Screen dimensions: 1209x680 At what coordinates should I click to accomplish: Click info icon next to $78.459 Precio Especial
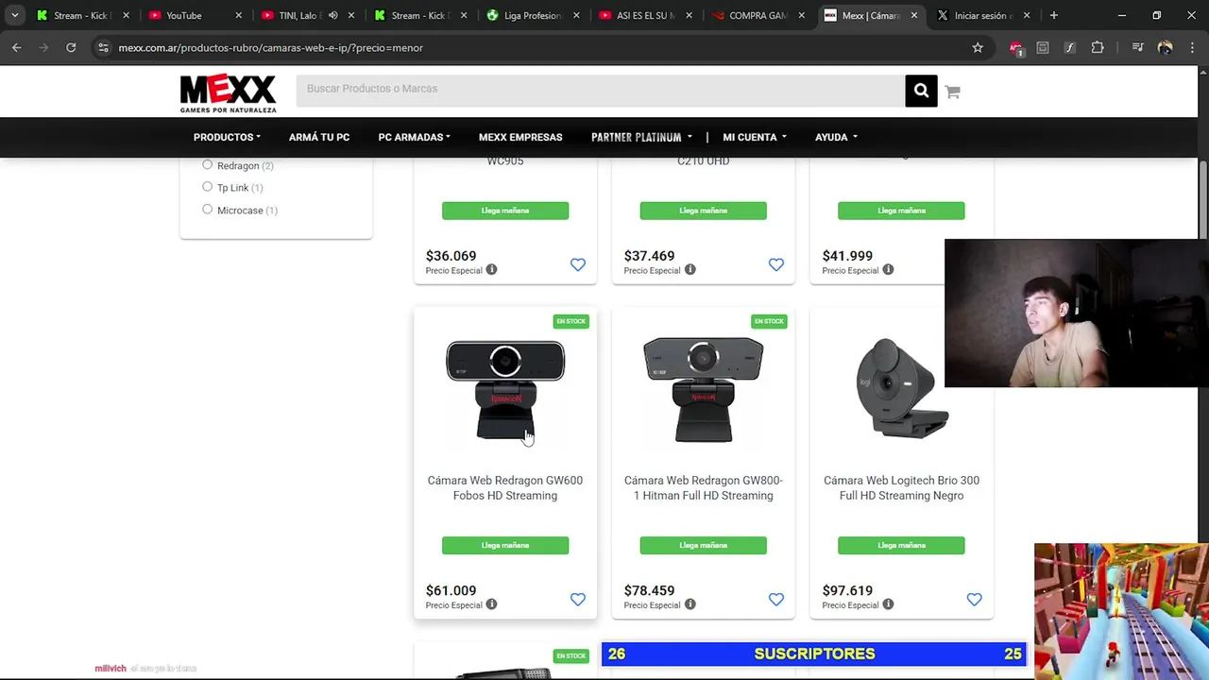coord(690,604)
